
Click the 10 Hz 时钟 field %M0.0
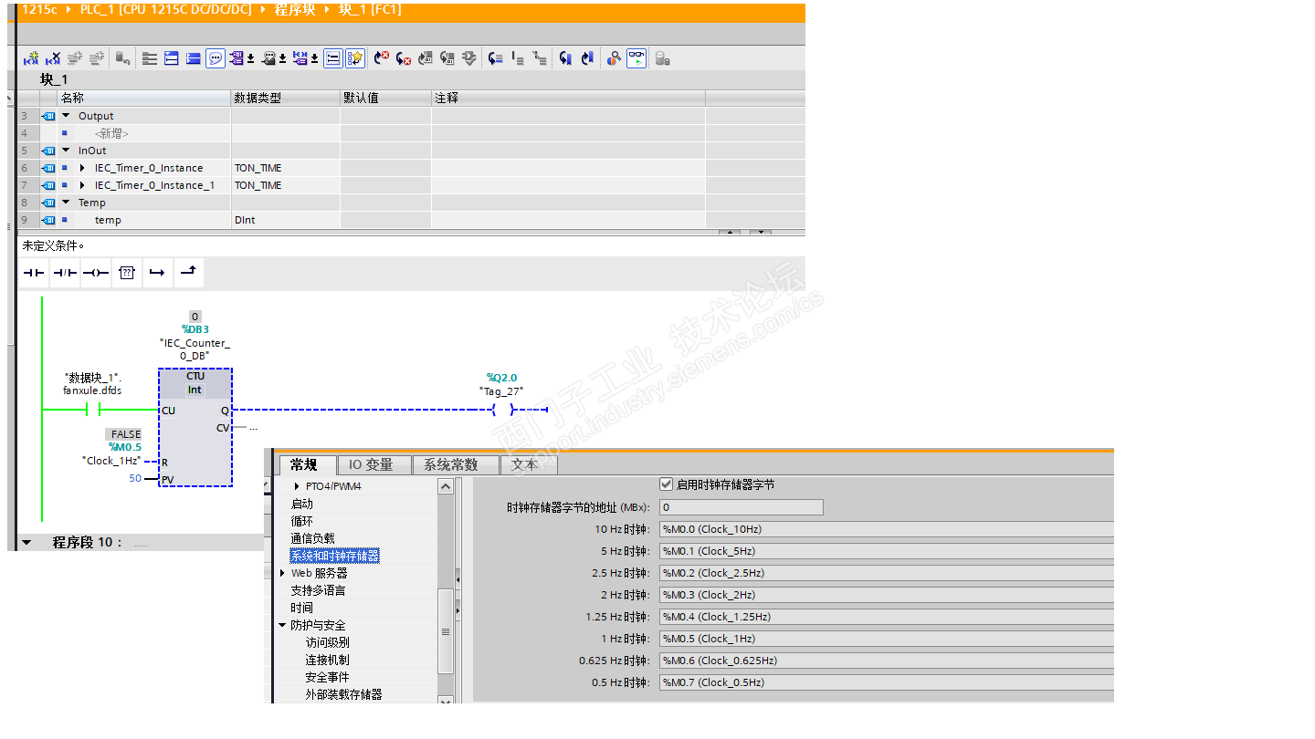coord(886,529)
